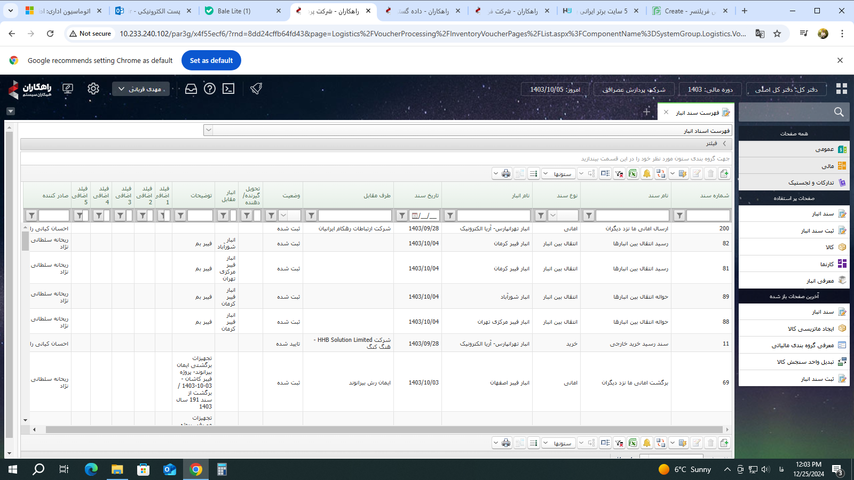Click Export to Excel icon in top toolbar

[632, 173]
